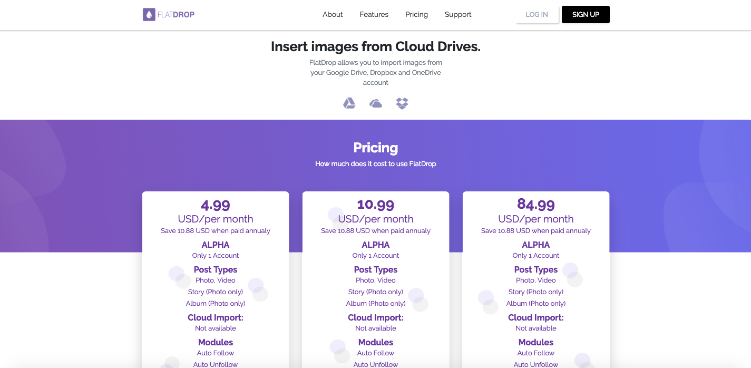Click "Save 10.88 USD" text in the 10.99 card

click(x=376, y=231)
